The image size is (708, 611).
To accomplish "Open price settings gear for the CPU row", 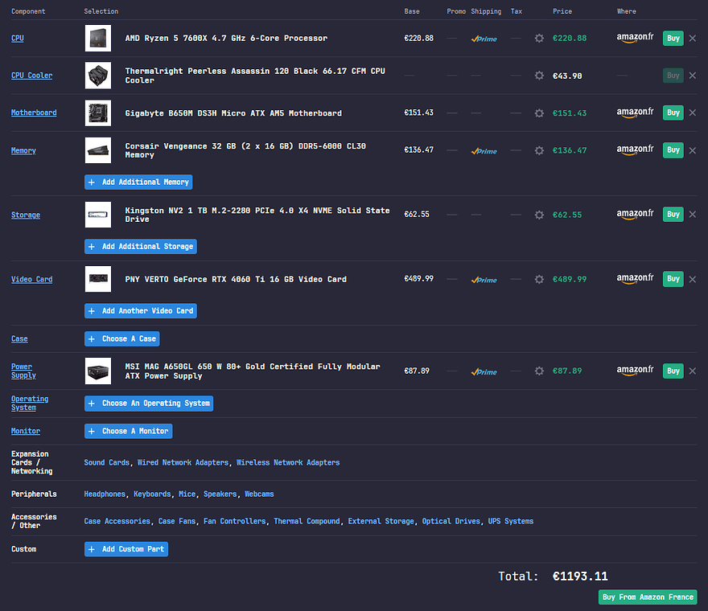I will click(x=539, y=39).
